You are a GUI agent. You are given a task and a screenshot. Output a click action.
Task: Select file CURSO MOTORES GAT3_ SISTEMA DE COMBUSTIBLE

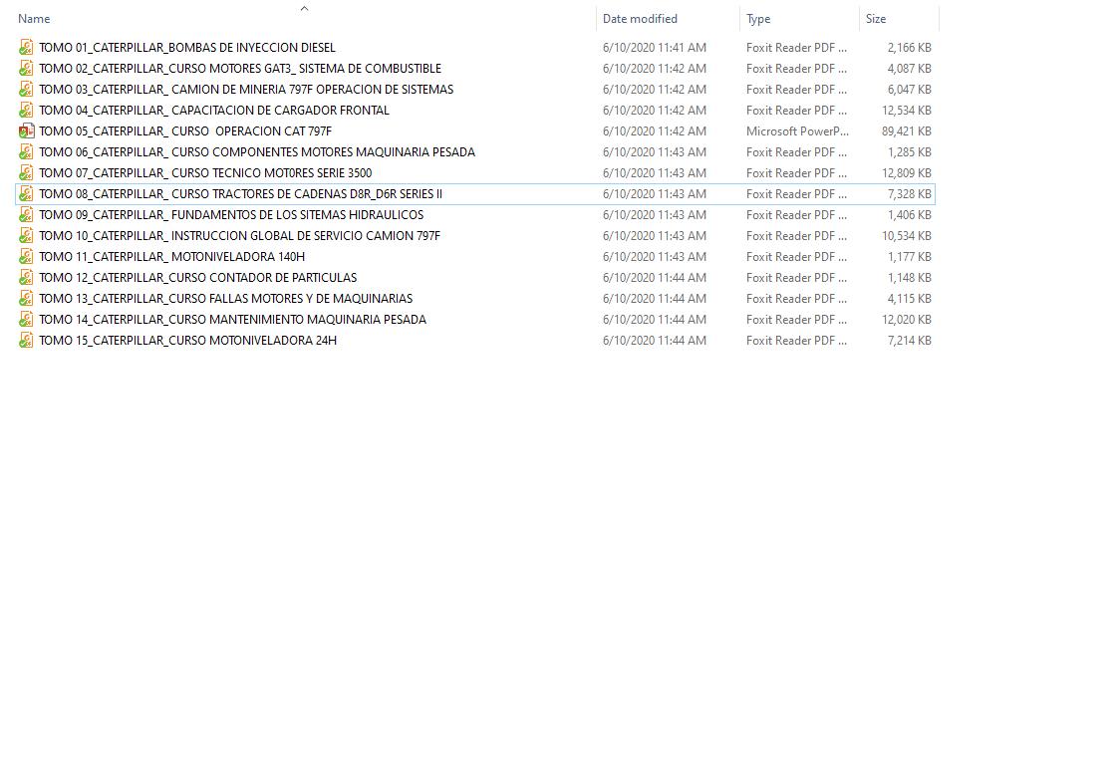pos(239,69)
